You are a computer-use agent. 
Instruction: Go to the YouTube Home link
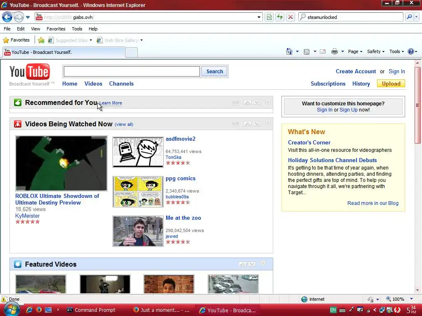[70, 84]
